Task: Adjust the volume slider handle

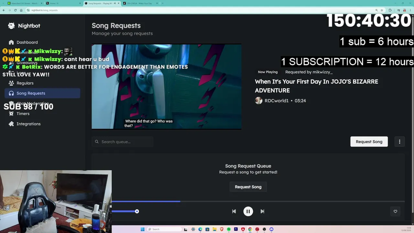Action: (x=137, y=211)
